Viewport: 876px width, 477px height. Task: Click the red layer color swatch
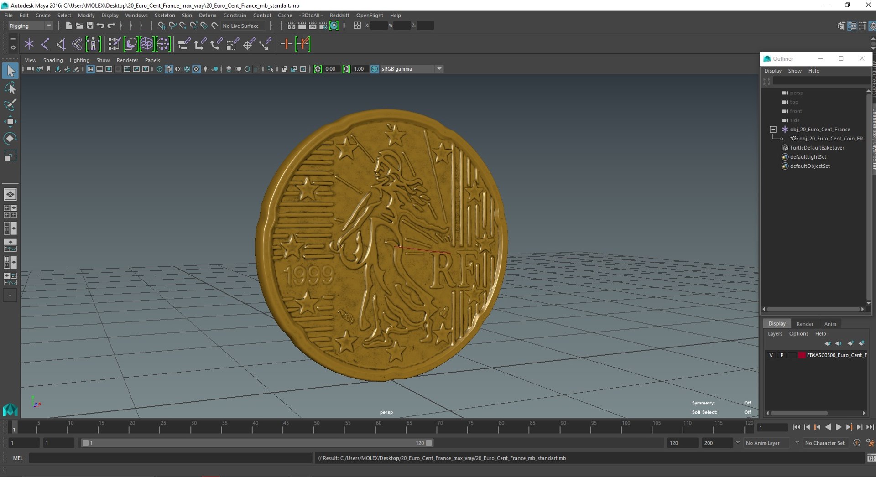tap(802, 355)
